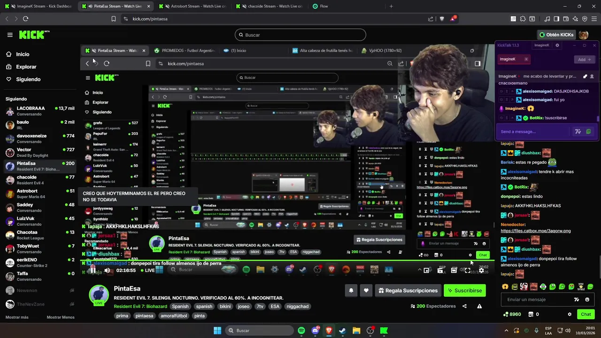Open the emoji picker in chat input
The height and width of the screenshot is (338, 601).
pyautogui.click(x=587, y=300)
